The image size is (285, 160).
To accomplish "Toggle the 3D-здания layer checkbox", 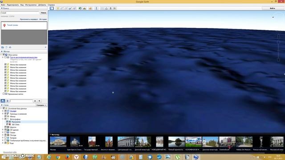I will click(5, 130).
